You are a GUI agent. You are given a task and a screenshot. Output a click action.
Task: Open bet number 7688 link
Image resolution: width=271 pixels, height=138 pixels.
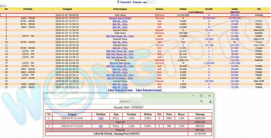(x=101, y=118)
